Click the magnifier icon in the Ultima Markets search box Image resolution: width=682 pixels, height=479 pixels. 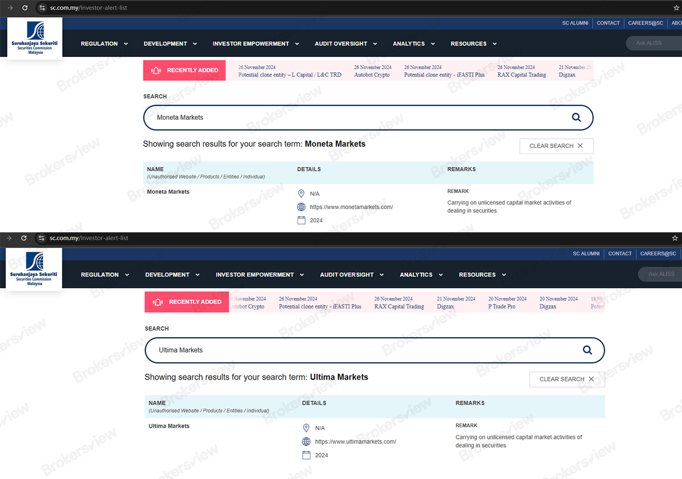587,350
